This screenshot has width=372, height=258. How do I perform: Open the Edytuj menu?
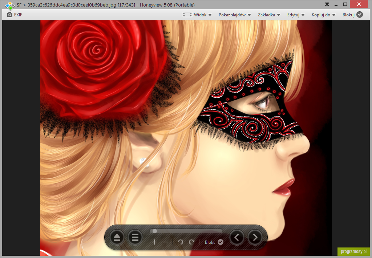point(293,15)
